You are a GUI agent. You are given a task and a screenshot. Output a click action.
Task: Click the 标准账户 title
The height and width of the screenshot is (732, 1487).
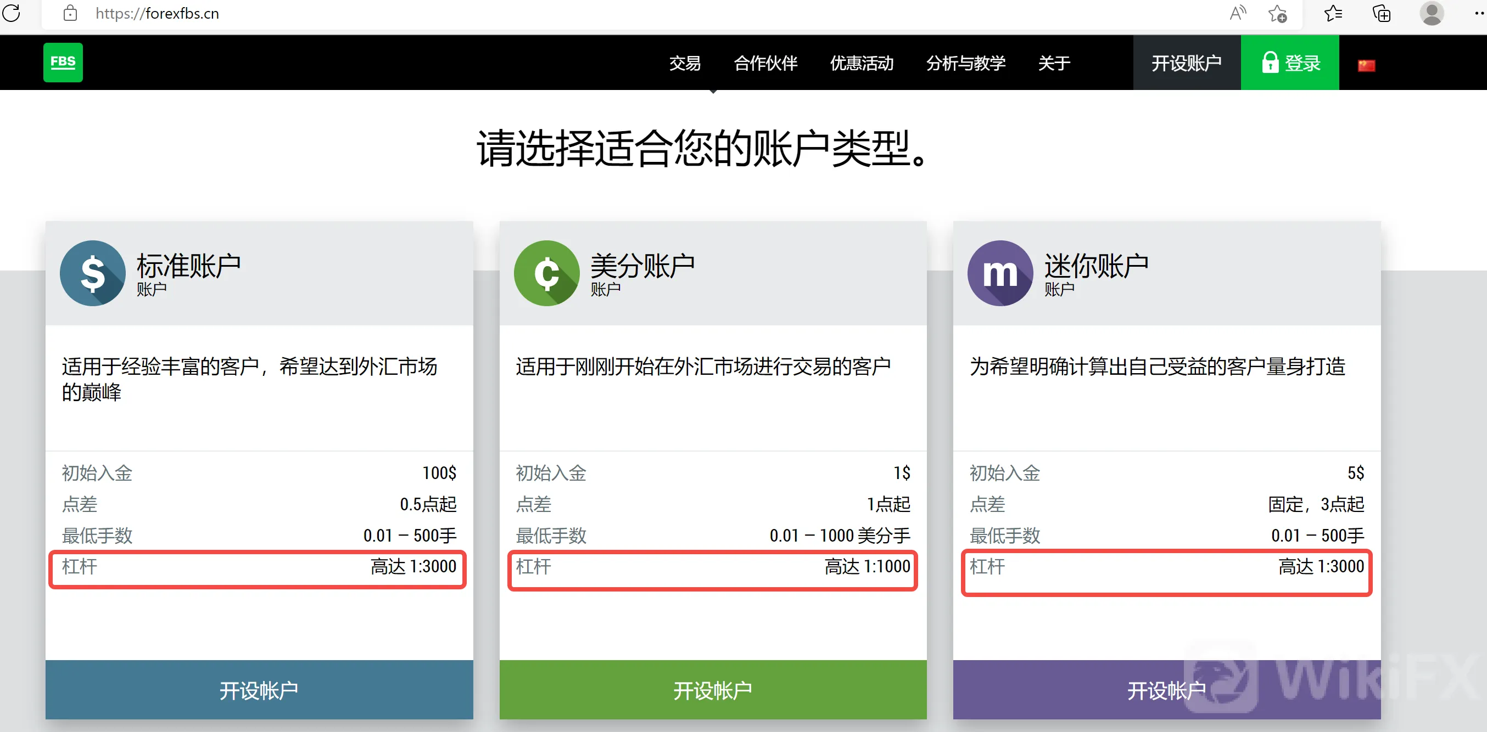pos(188,266)
